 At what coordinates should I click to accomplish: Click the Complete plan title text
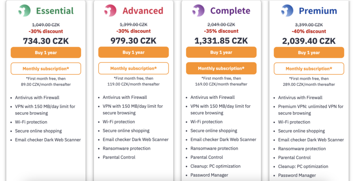(230, 11)
